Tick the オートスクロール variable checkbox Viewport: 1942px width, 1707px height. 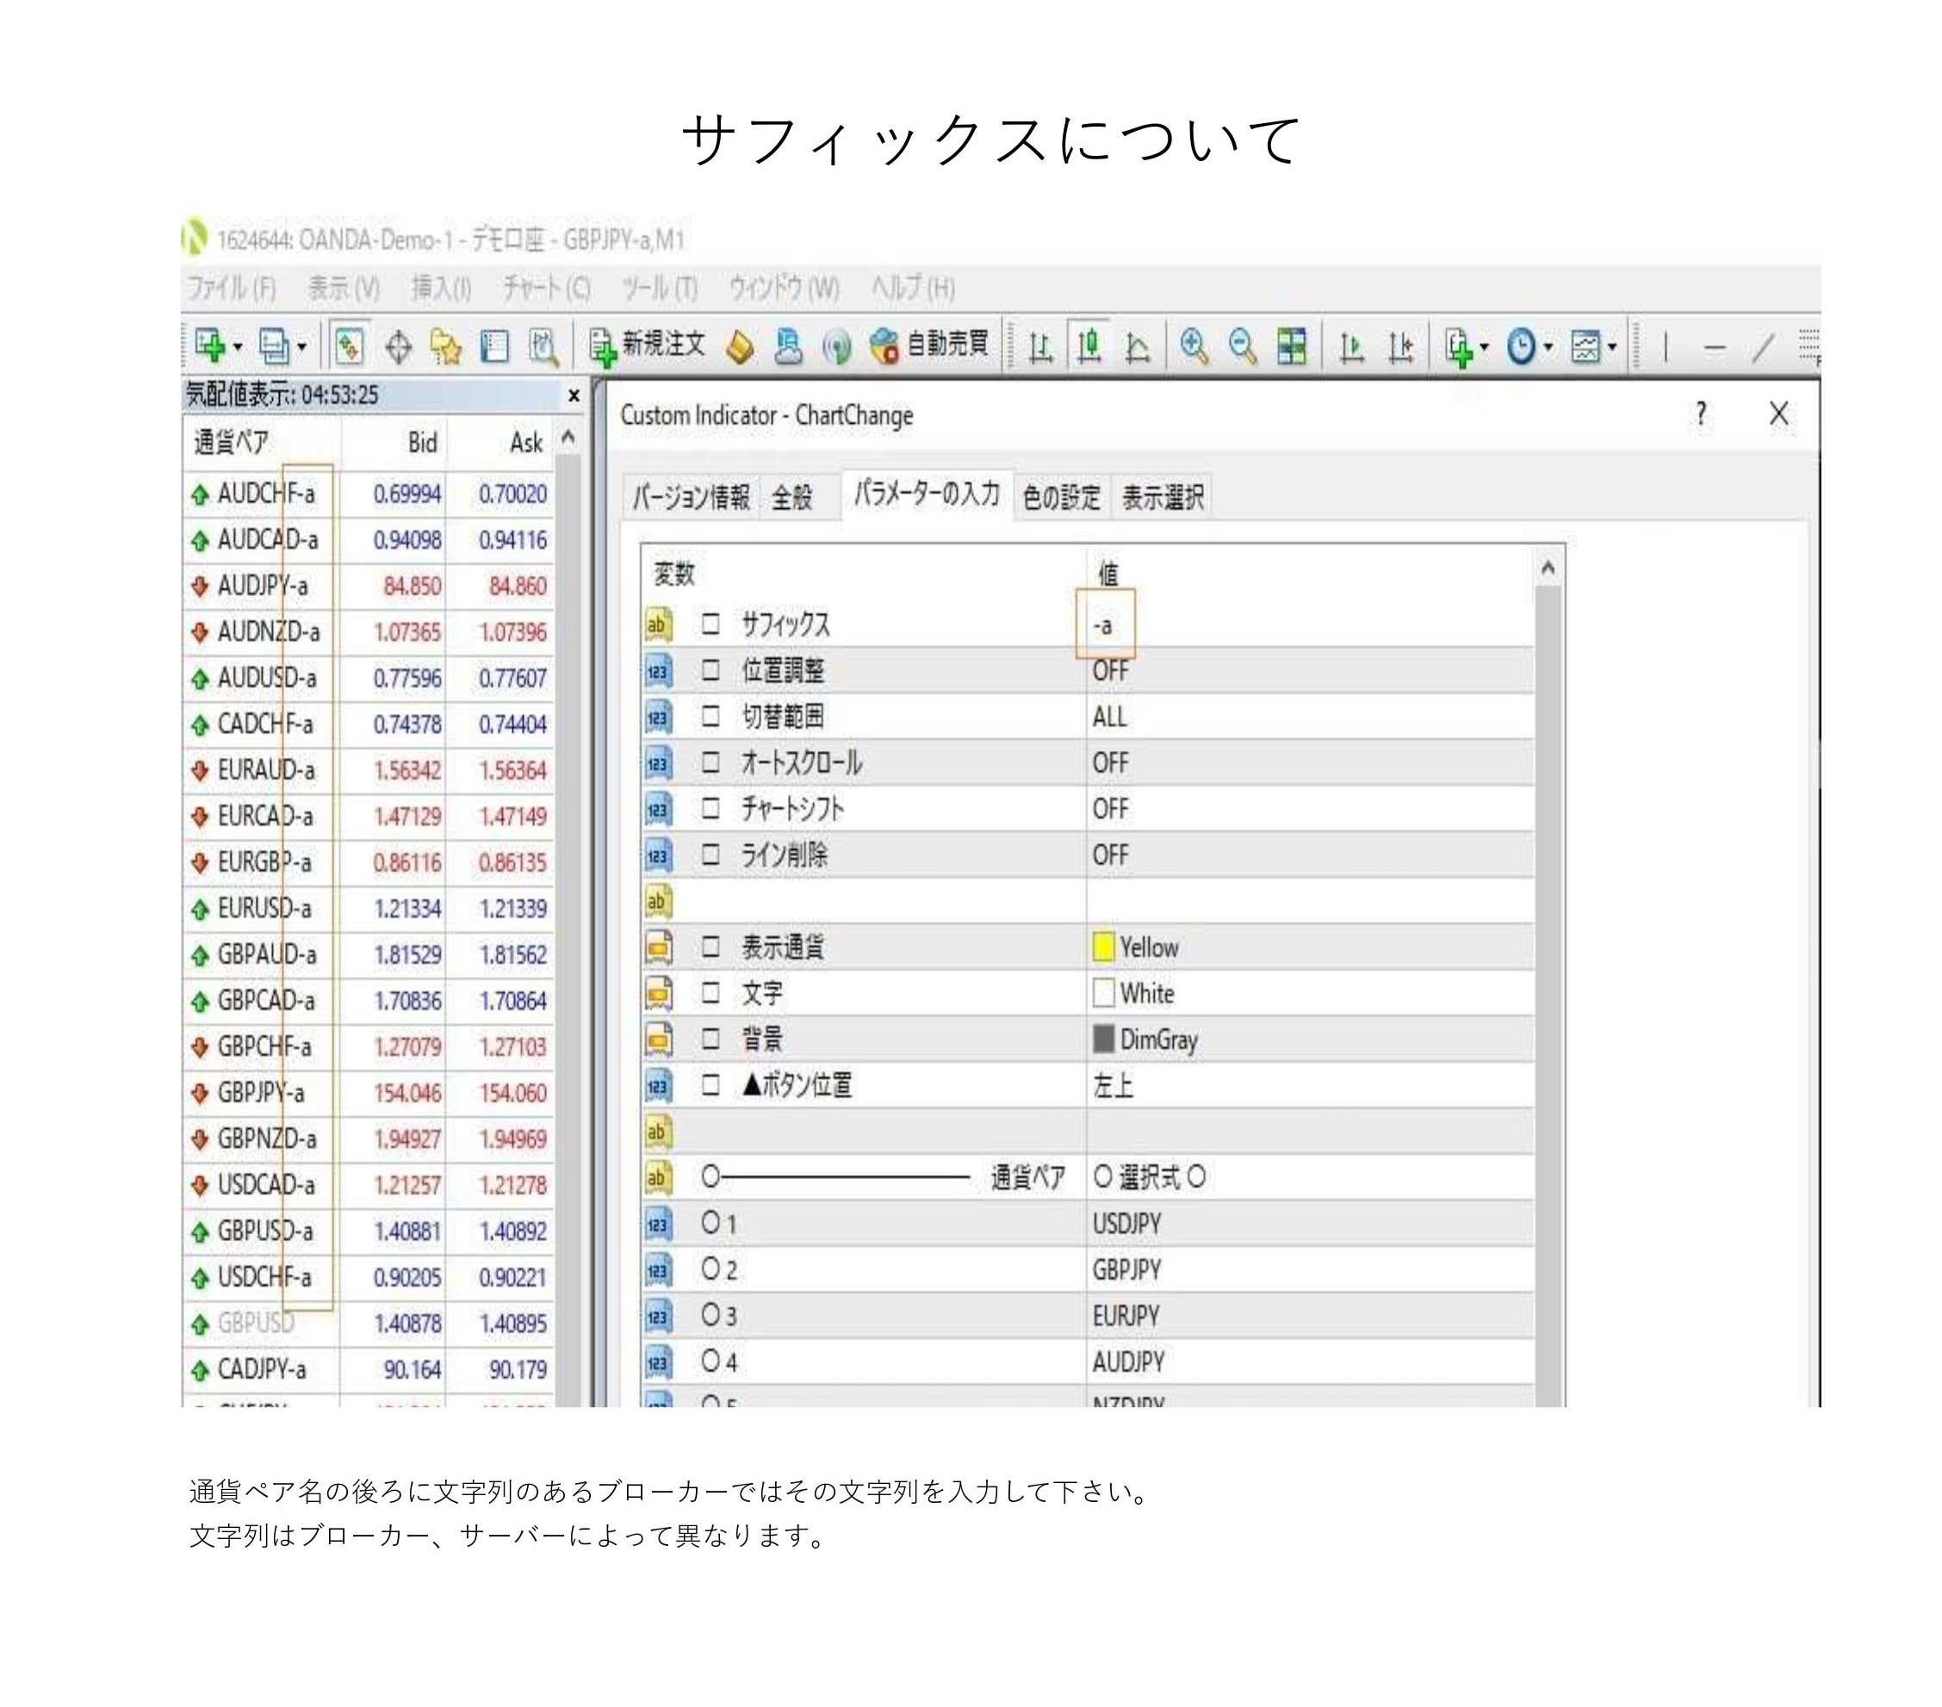[x=710, y=763]
